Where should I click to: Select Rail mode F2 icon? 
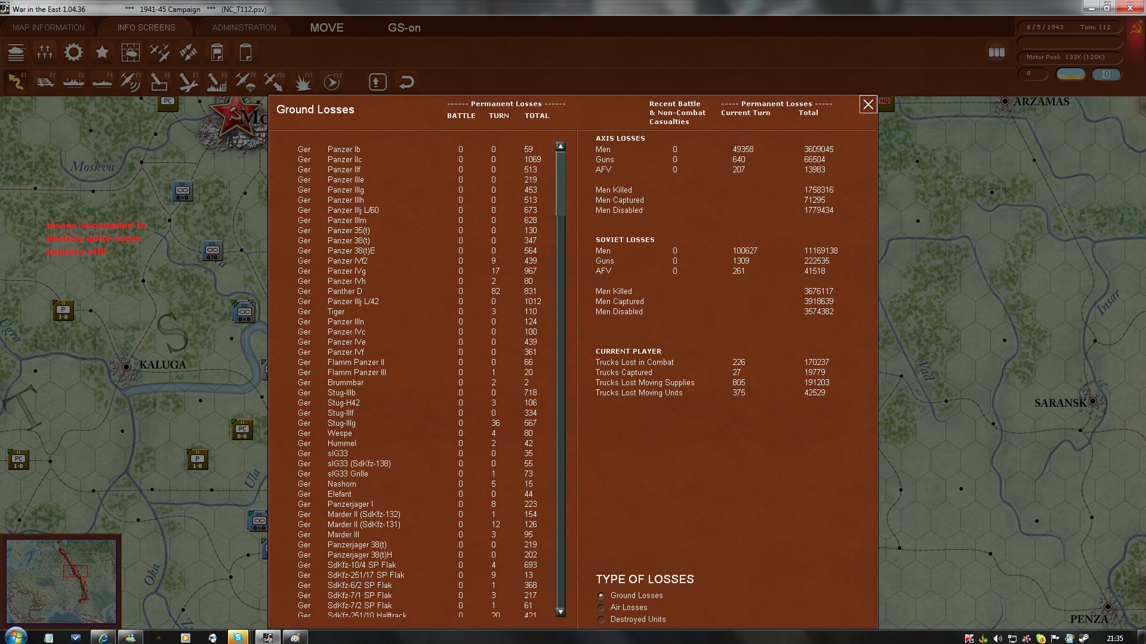click(x=45, y=82)
